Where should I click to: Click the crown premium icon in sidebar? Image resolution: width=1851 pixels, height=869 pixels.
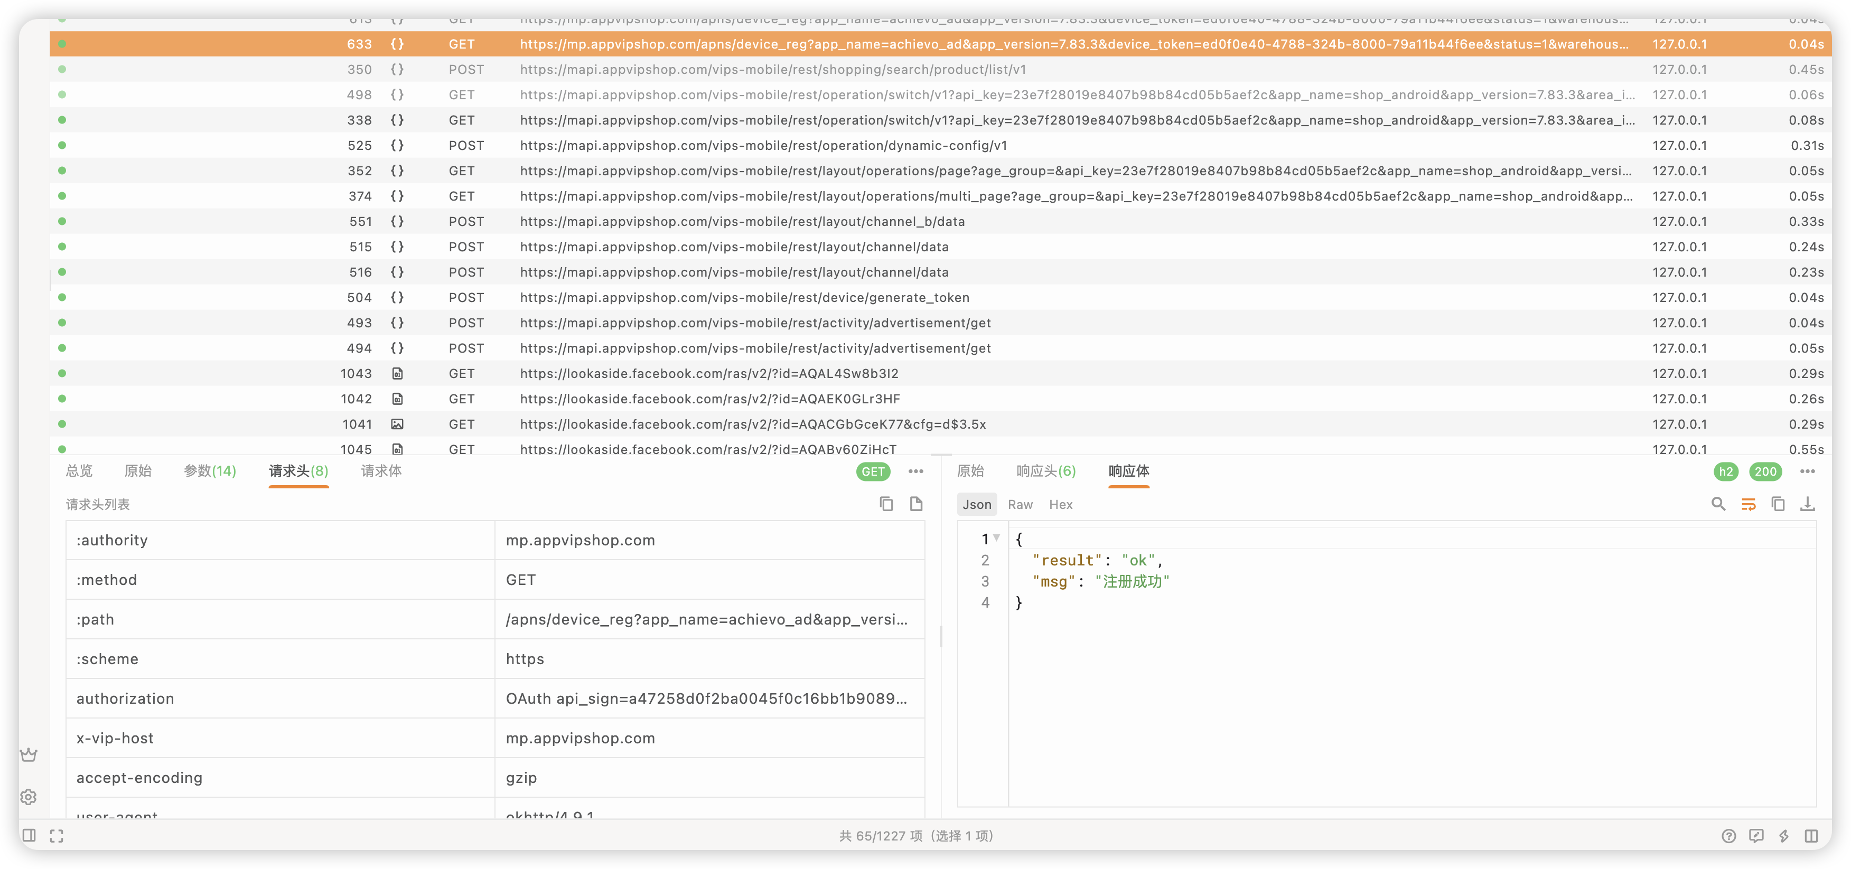(x=29, y=755)
